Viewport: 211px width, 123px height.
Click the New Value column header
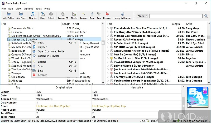[x=137, y=87]
